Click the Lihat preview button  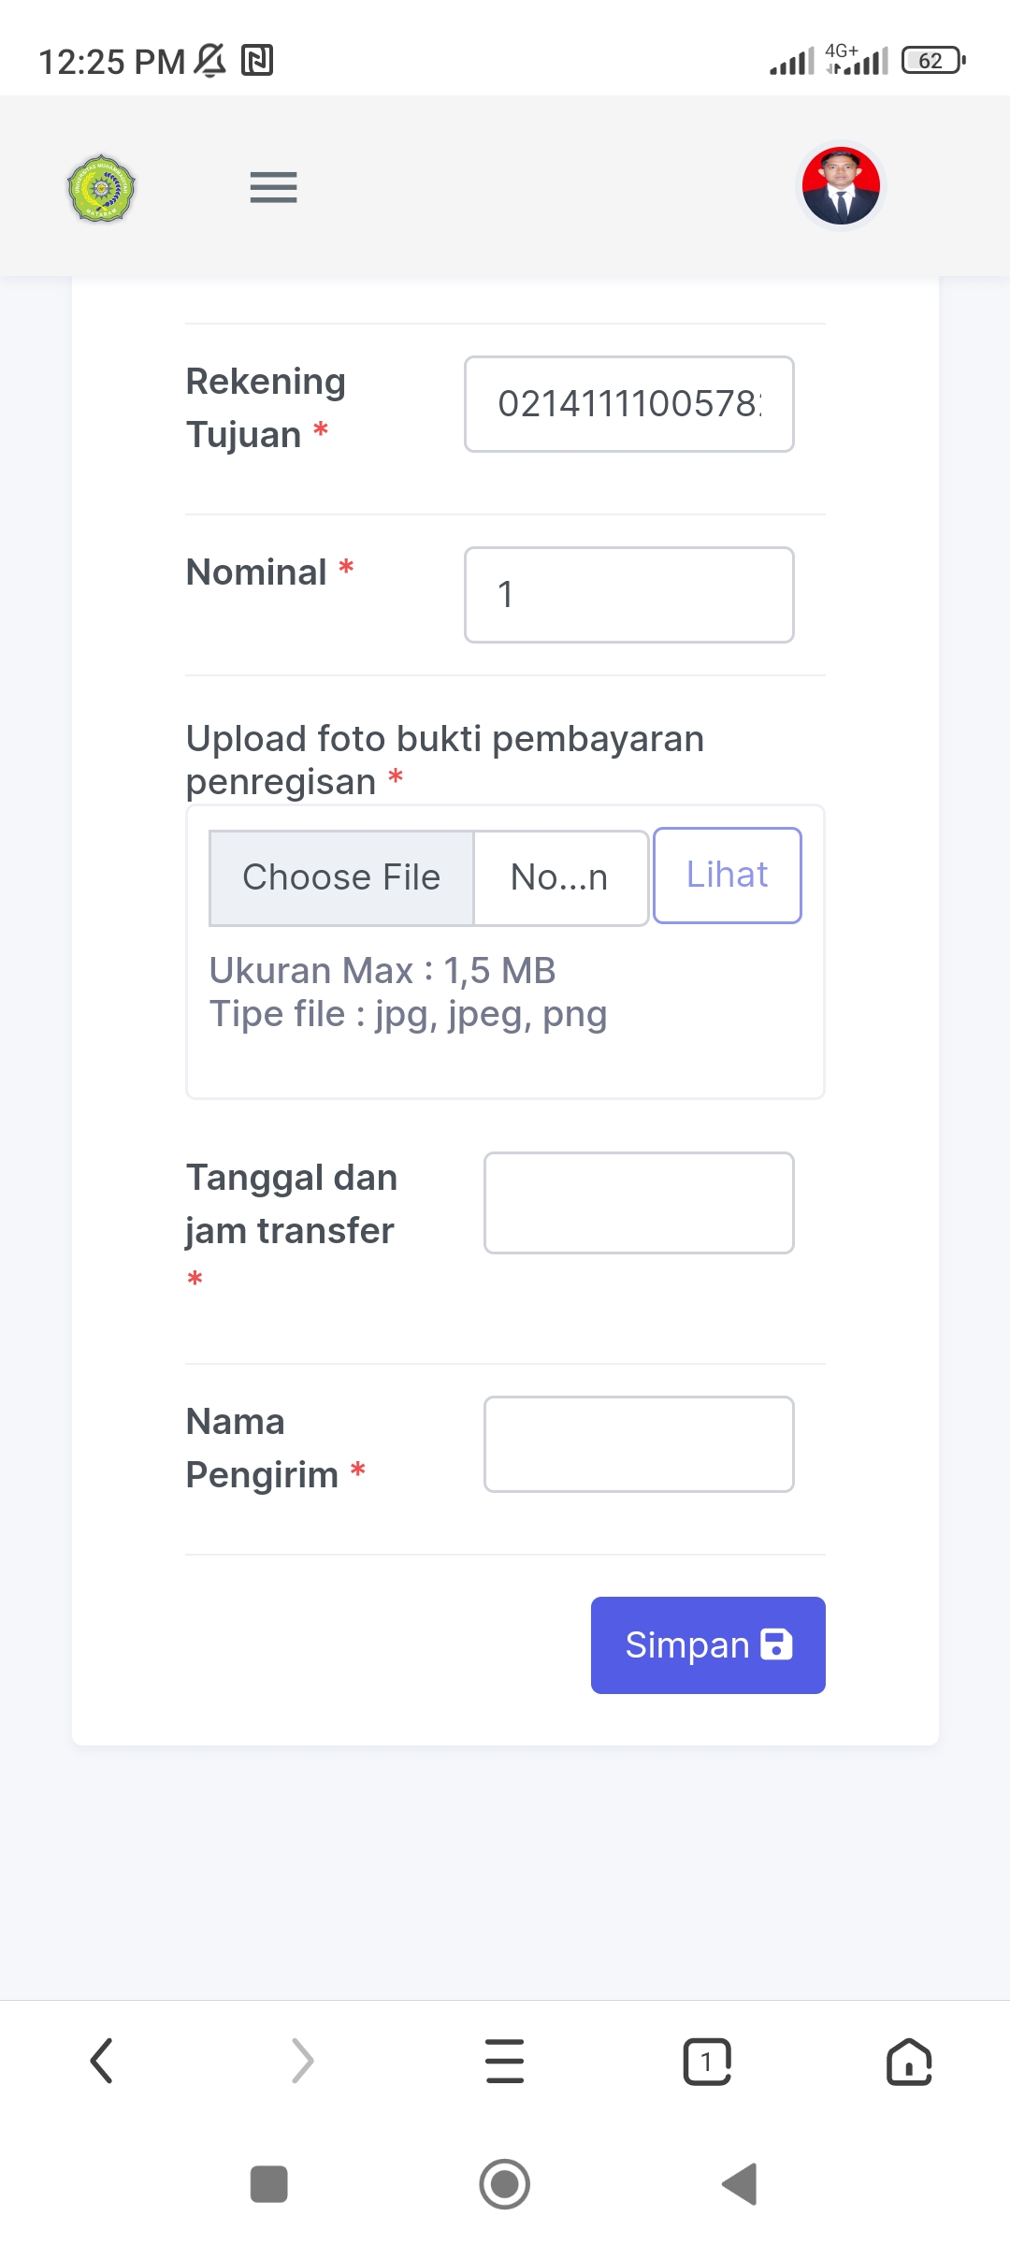727,876
